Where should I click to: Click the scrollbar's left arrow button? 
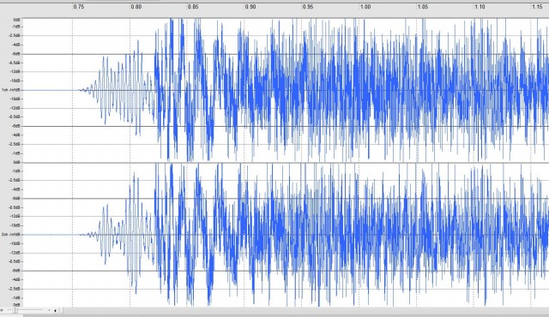(55, 311)
